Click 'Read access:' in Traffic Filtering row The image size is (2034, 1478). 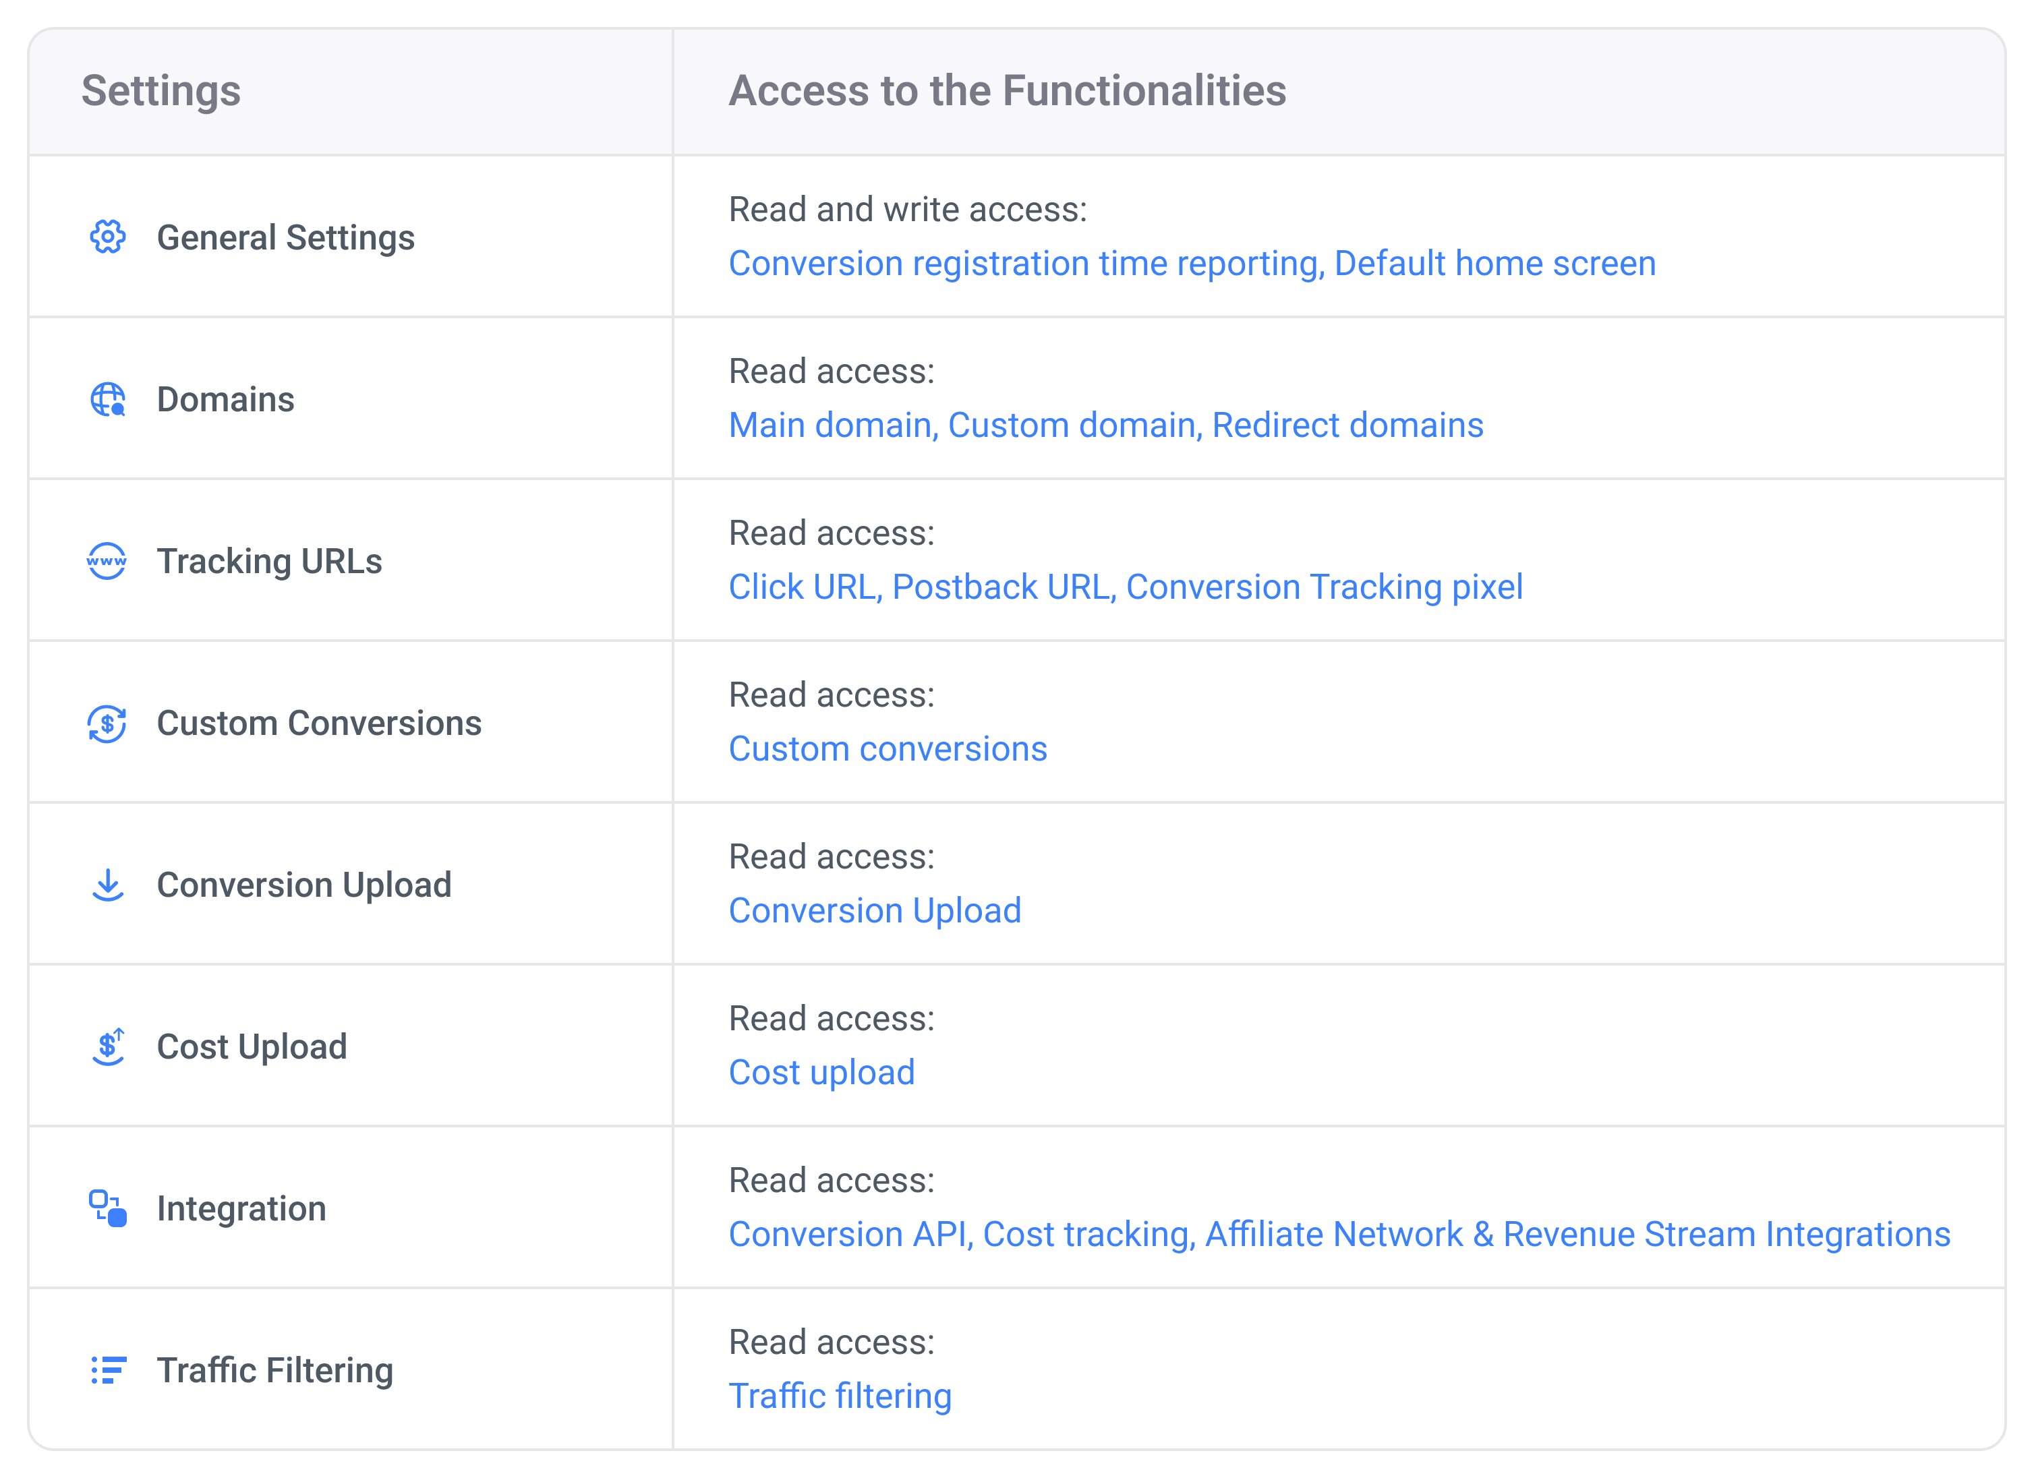830,1342
